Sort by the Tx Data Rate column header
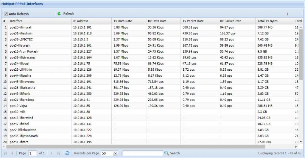Screen dimensions: 305x158 coord(123,21)
